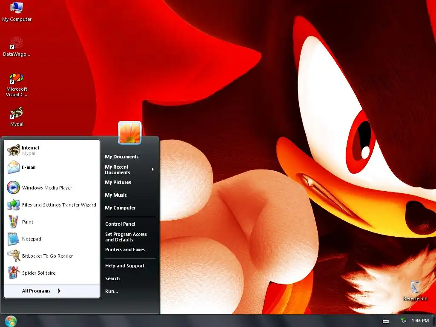Click the Notepad icon

click(x=13, y=239)
